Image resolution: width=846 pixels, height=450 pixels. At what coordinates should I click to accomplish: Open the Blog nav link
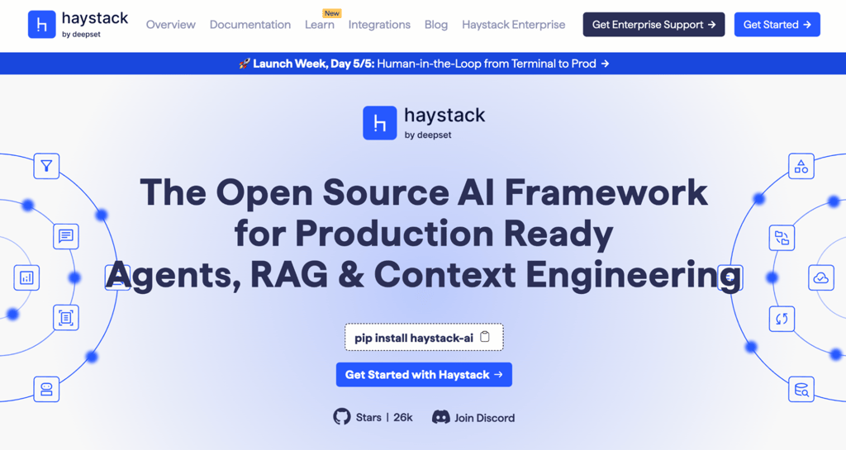[436, 25]
